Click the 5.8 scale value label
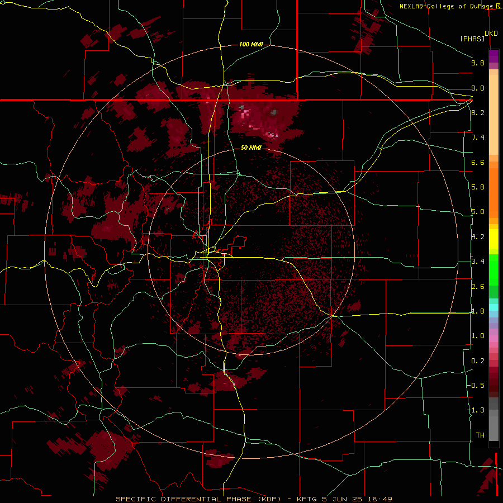This screenshot has height=503, width=503. [x=478, y=187]
